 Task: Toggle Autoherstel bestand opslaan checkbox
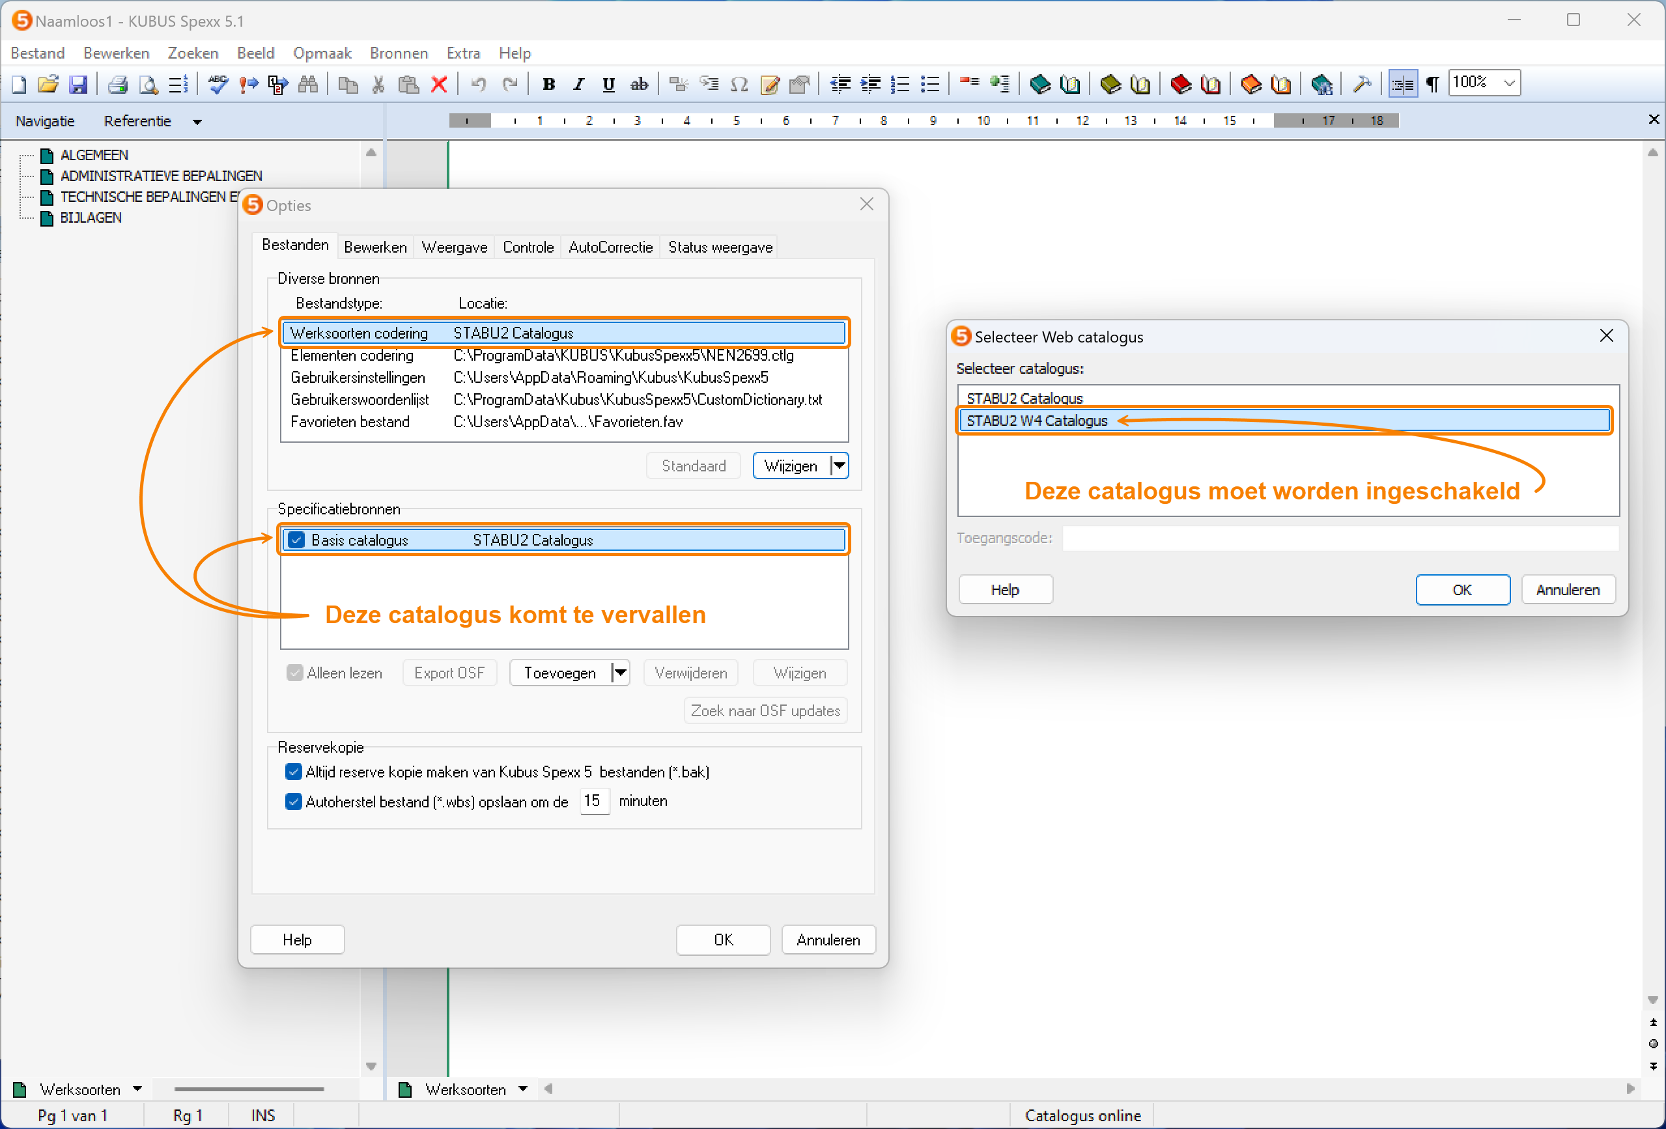[293, 801]
